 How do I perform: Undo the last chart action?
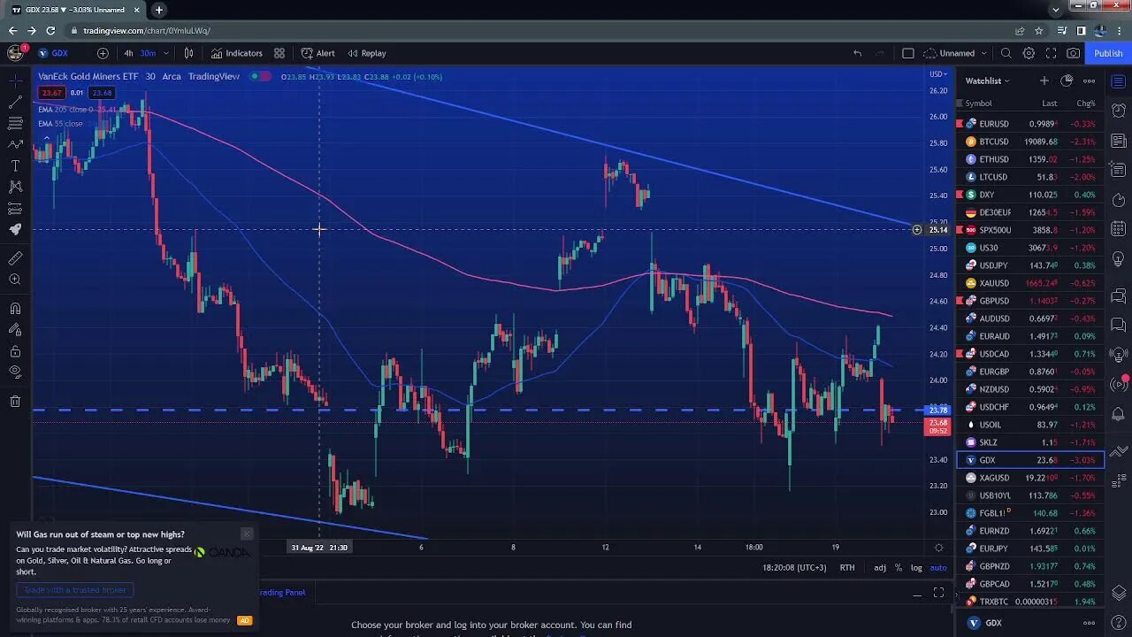pos(857,53)
